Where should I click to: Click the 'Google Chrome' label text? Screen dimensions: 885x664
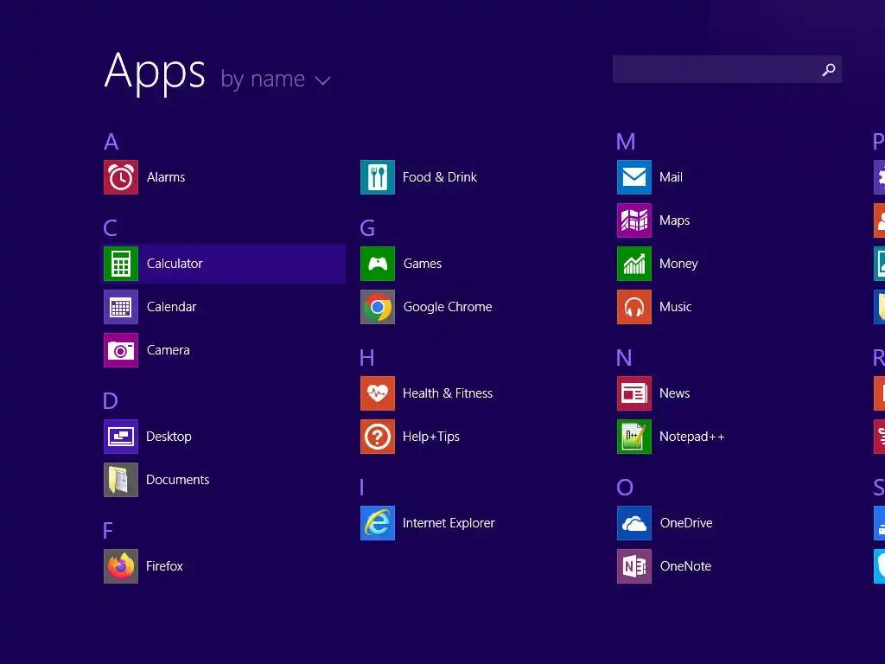tap(448, 307)
